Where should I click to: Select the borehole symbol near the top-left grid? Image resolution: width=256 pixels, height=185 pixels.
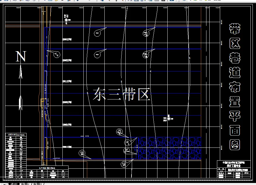coord(66,20)
